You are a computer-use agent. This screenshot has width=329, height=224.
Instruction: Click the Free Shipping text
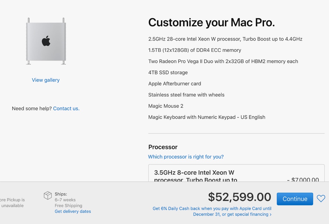69,206
